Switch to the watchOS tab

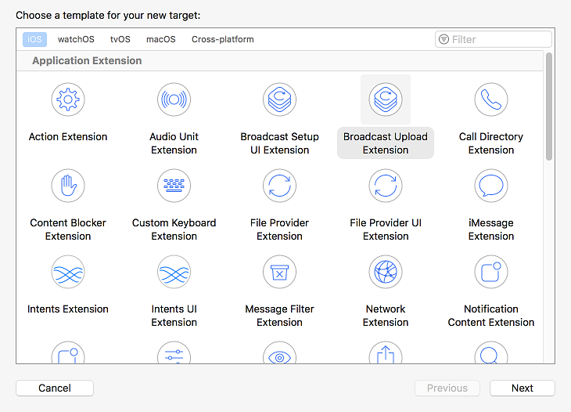pos(76,39)
